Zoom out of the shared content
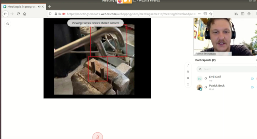The width and height of the screenshot is (257, 139). (x=188, y=78)
